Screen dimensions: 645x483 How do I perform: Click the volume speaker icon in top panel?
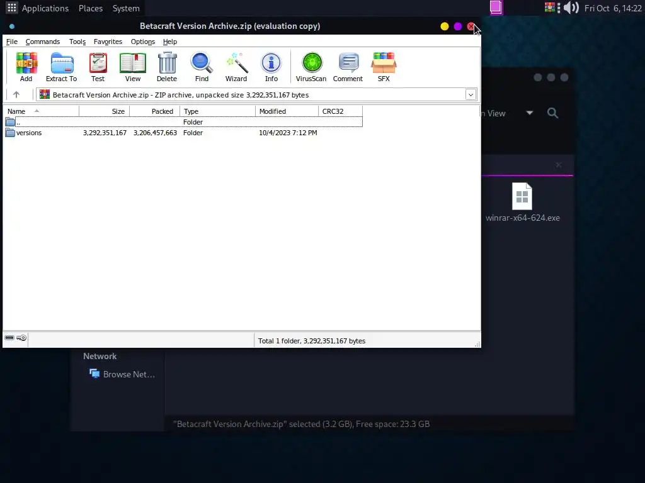click(571, 8)
